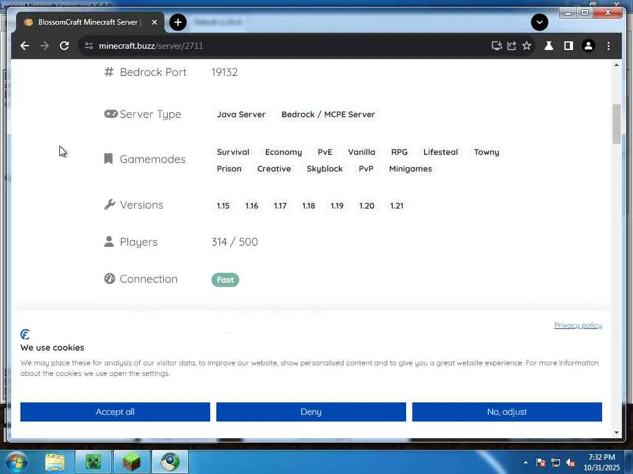The height and width of the screenshot is (474, 633).
Task: Accept all cookies
Action: click(115, 412)
